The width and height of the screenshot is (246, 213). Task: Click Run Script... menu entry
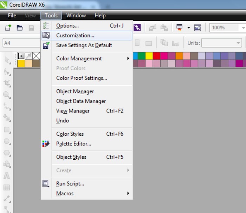(86, 184)
